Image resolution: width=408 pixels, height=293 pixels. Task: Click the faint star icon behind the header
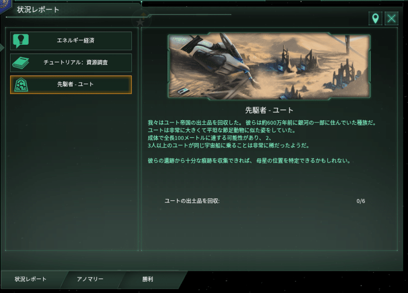click(140, 22)
